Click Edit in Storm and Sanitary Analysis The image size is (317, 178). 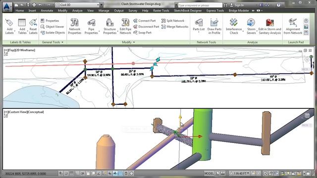(x=269, y=26)
